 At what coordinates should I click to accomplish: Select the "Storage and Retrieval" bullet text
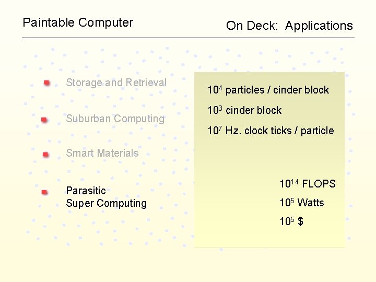[x=116, y=83]
